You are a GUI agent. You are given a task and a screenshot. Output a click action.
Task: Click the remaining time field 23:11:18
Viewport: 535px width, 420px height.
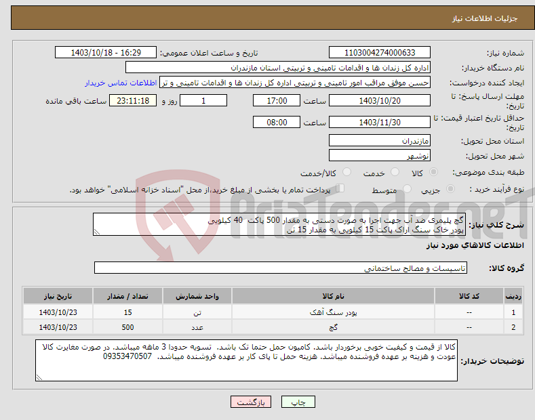coord(133,100)
